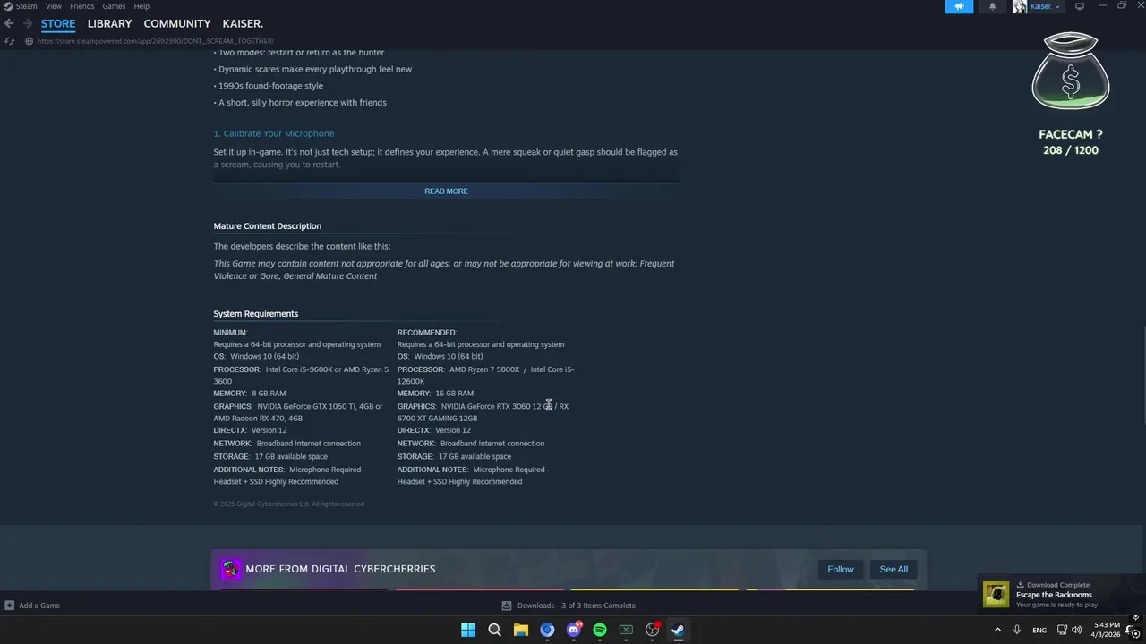The image size is (1146, 644).
Task: Open File Explorer from the taskbar
Action: 520,630
